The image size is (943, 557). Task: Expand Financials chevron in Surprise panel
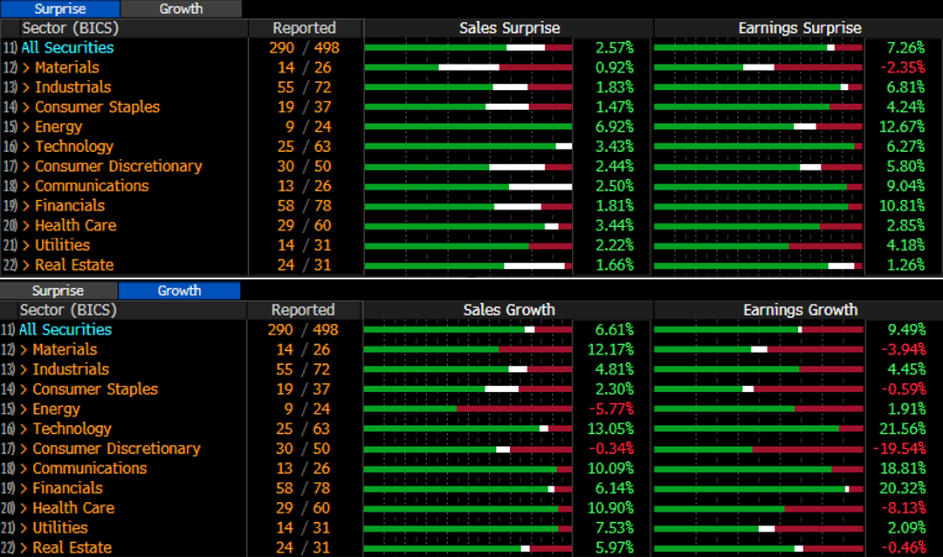click(x=26, y=206)
